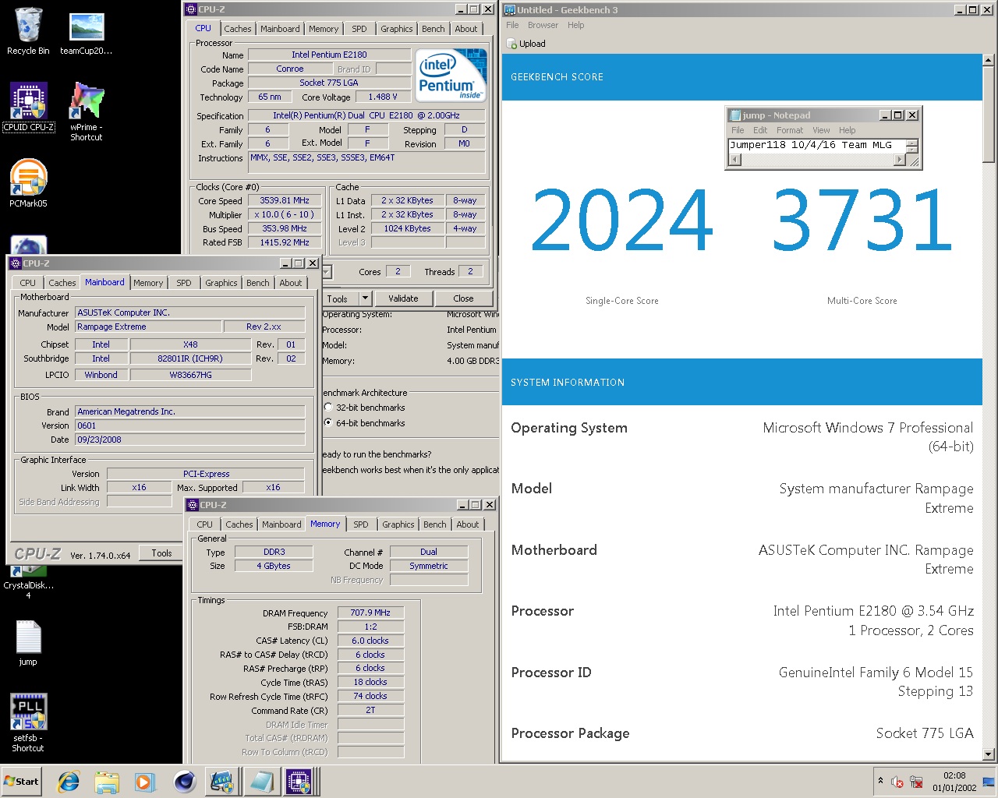Viewport: 998px width, 798px height.
Task: Click the Multiplier value x 10.0
Action: point(285,214)
